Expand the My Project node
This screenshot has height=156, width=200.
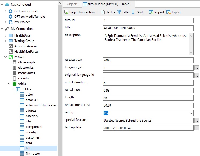(5, 22)
